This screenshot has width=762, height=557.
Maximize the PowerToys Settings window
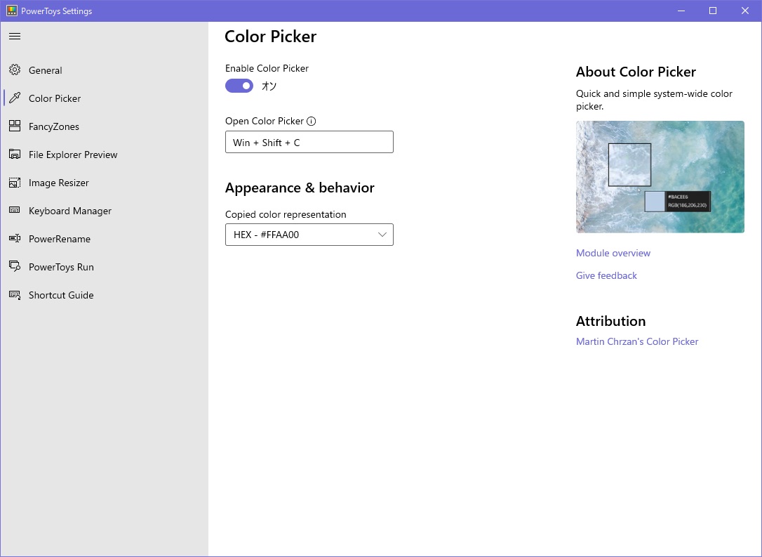point(713,11)
